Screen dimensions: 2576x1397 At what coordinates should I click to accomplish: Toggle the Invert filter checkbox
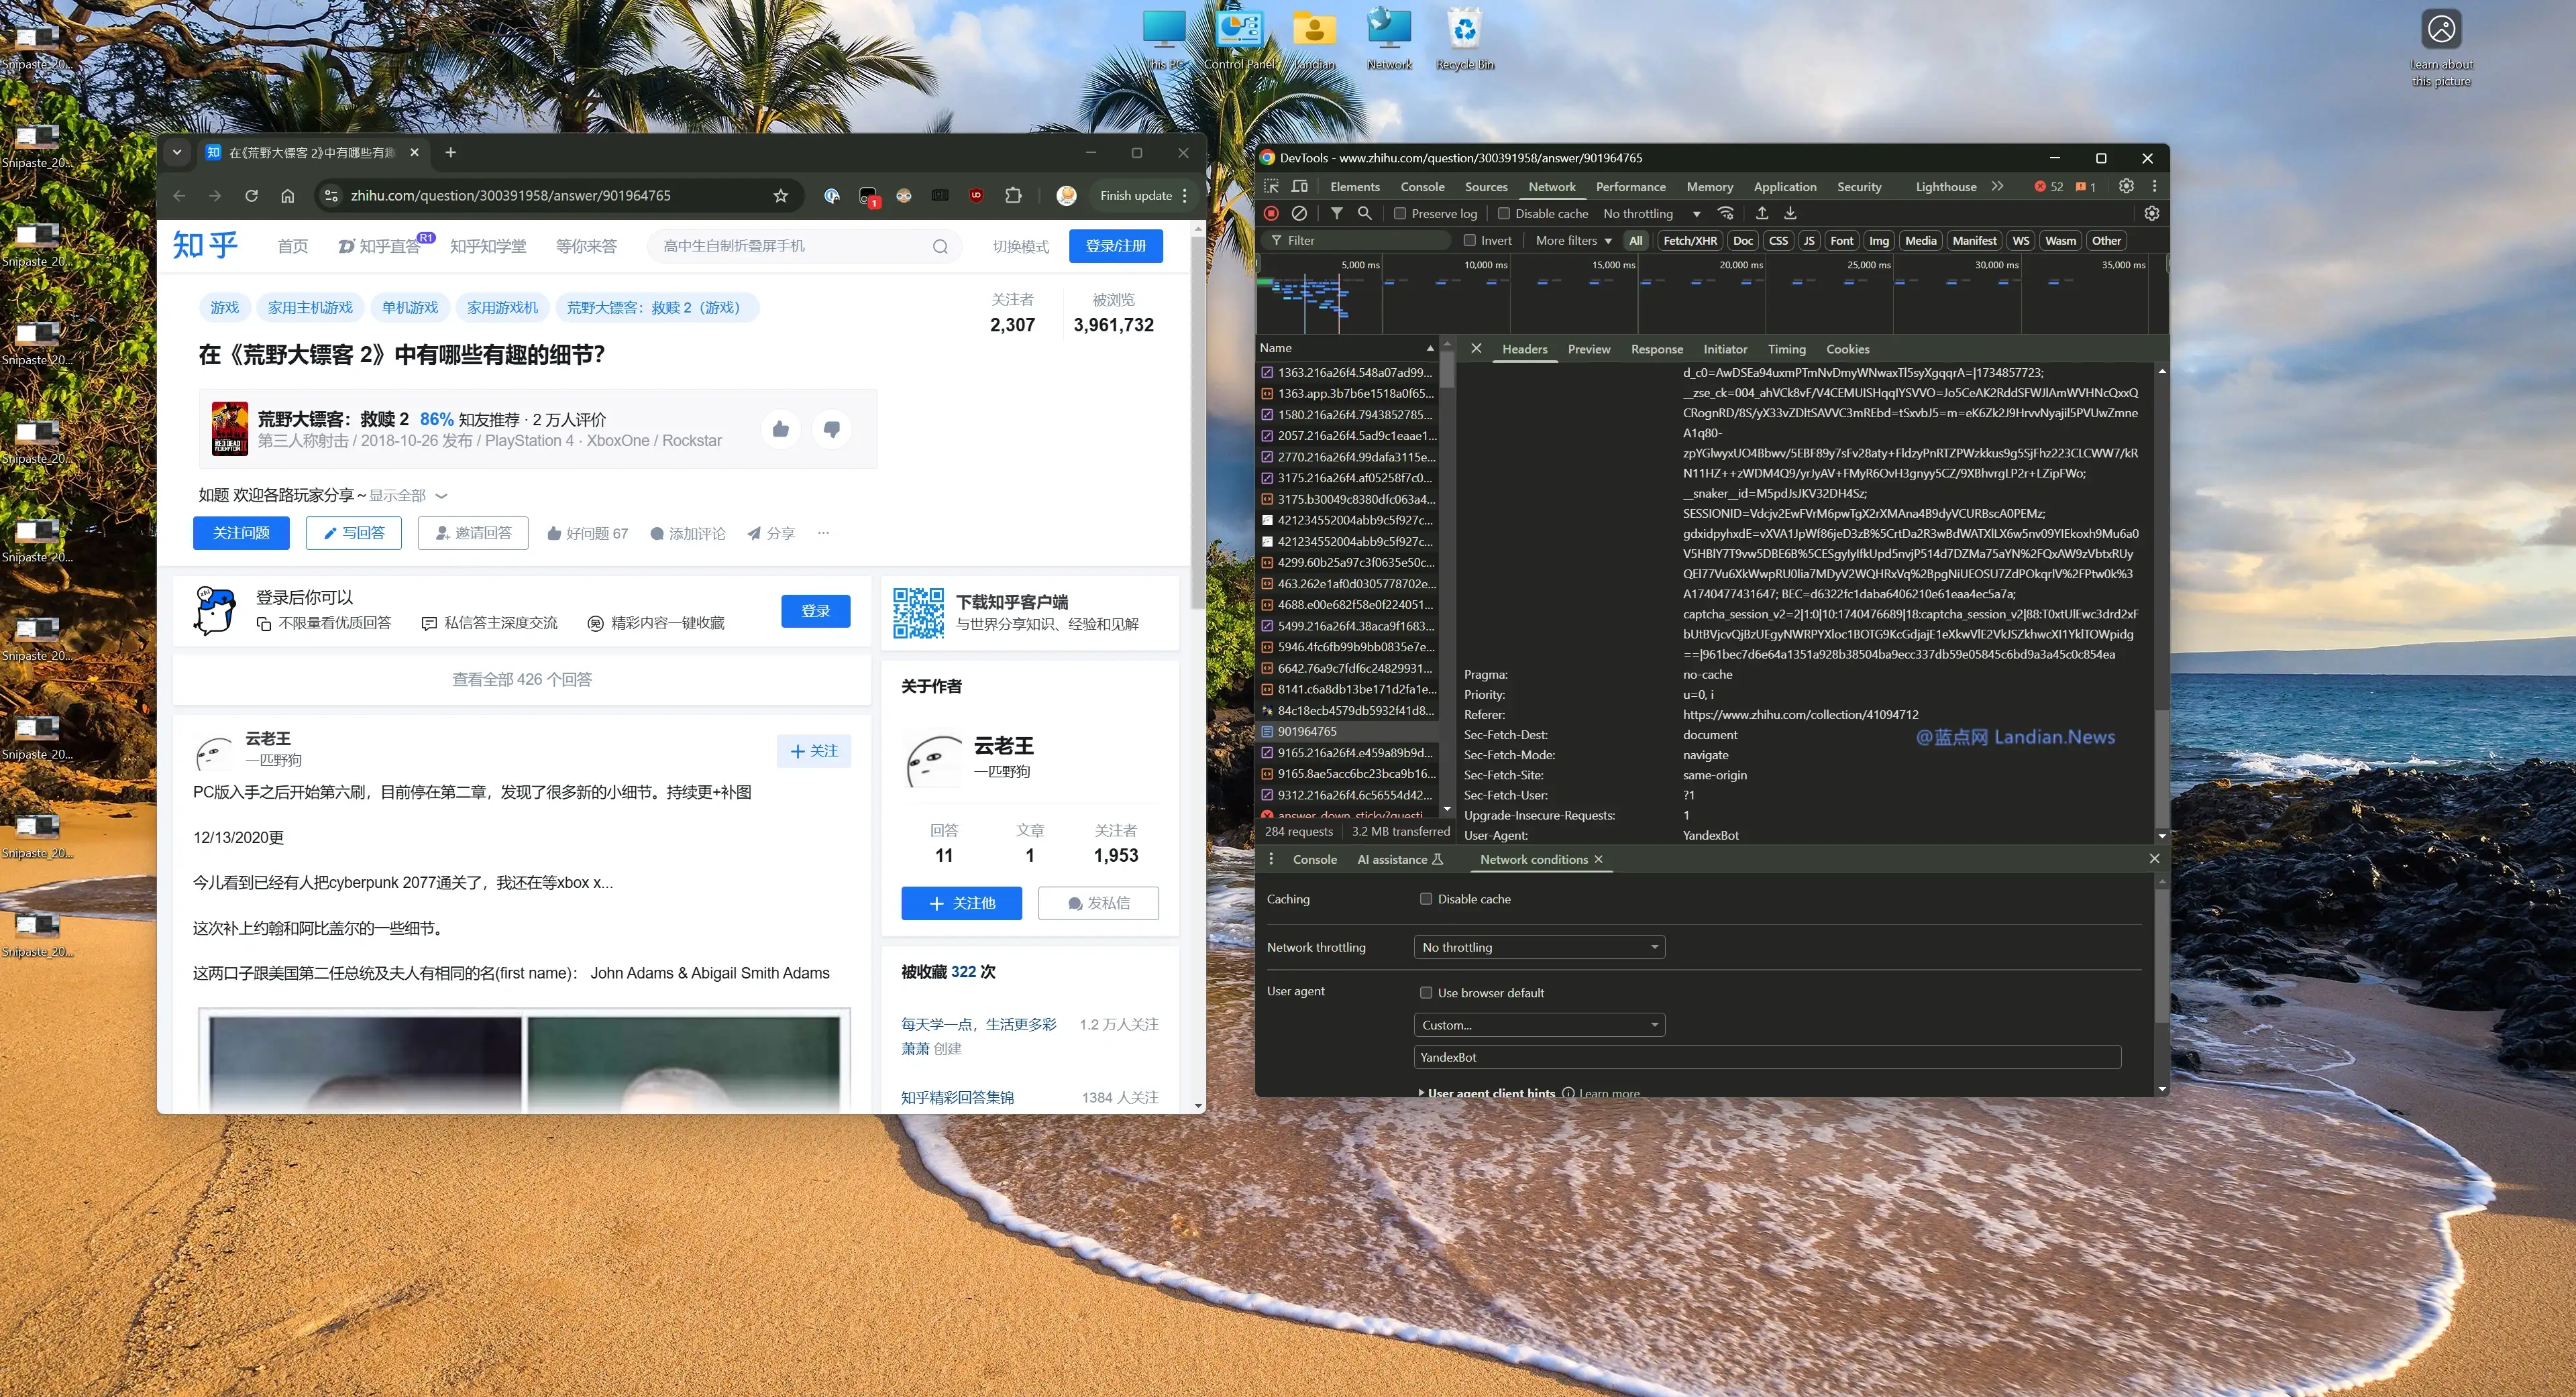click(1469, 240)
